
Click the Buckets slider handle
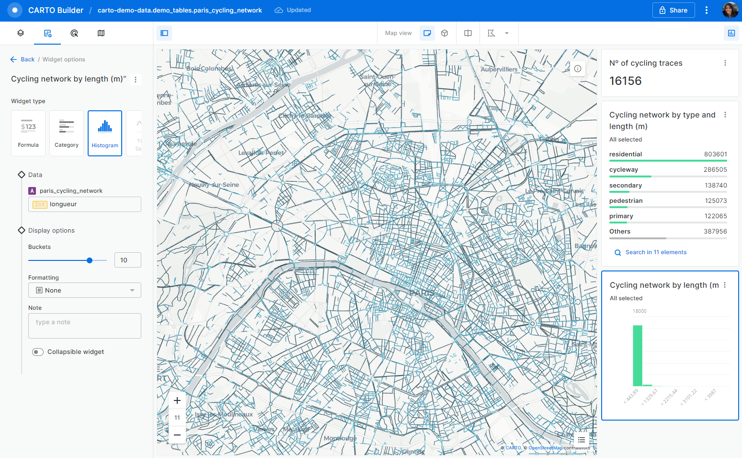[90, 260]
